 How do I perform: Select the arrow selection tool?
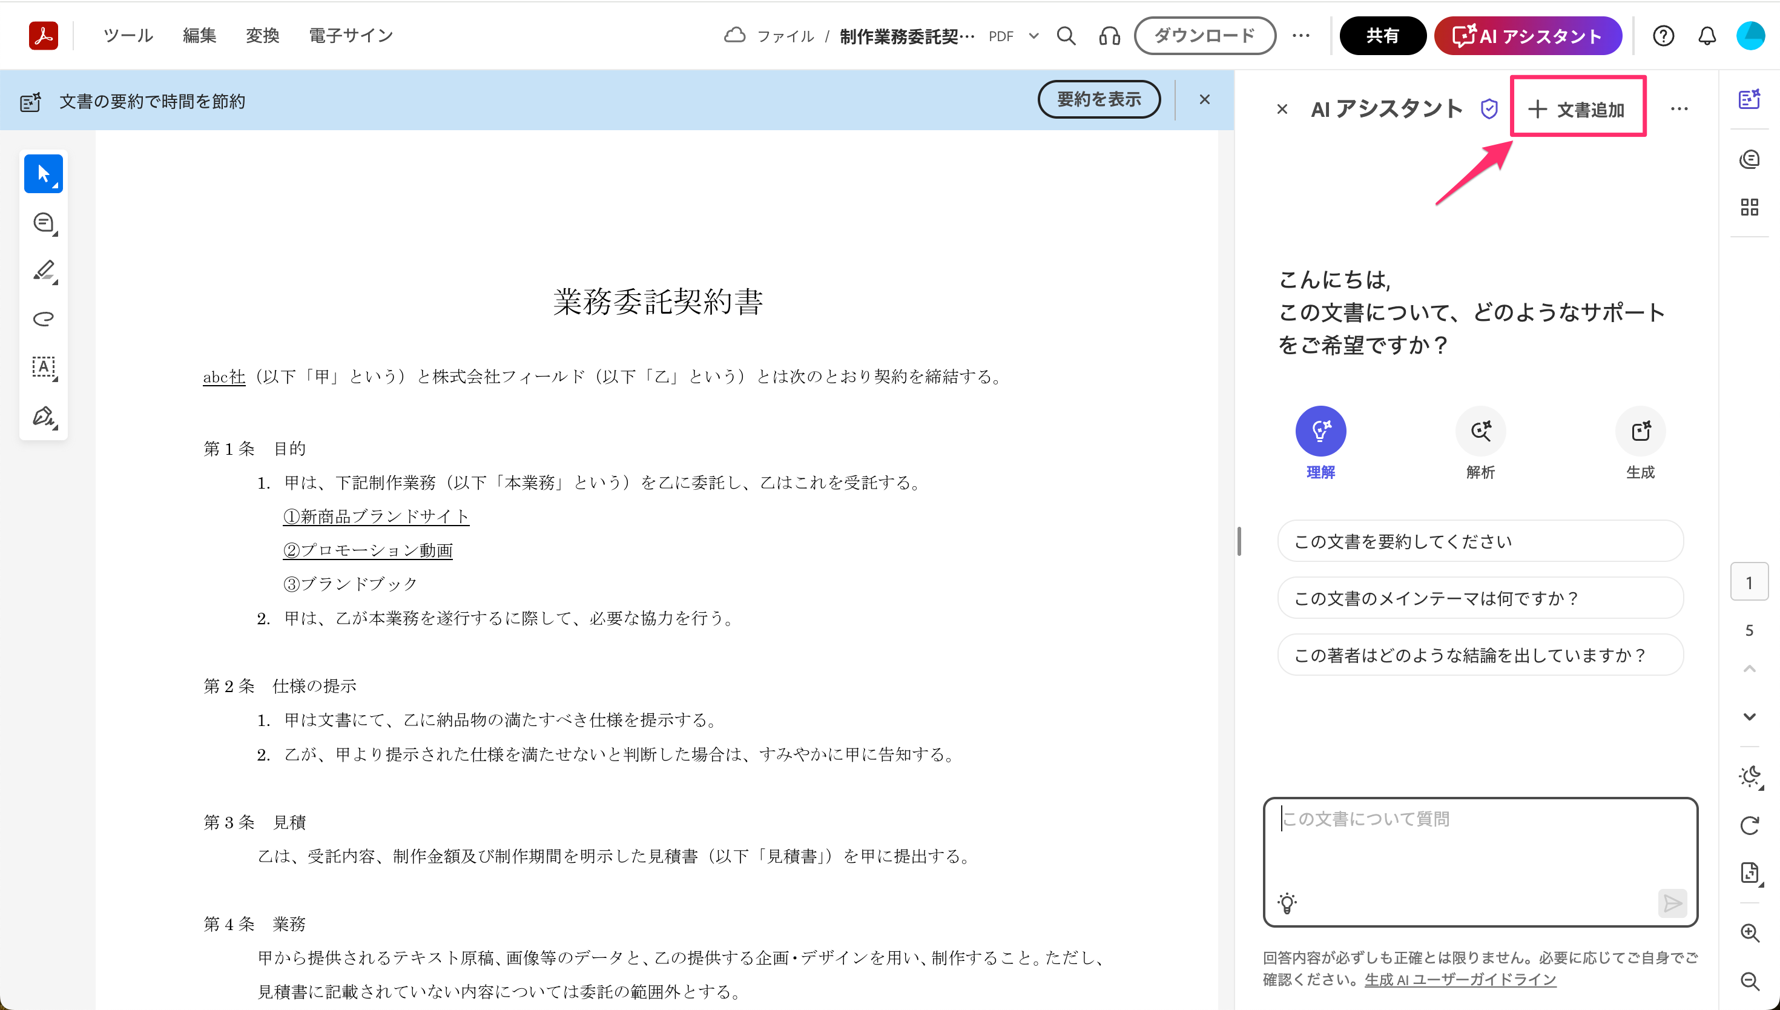(43, 173)
